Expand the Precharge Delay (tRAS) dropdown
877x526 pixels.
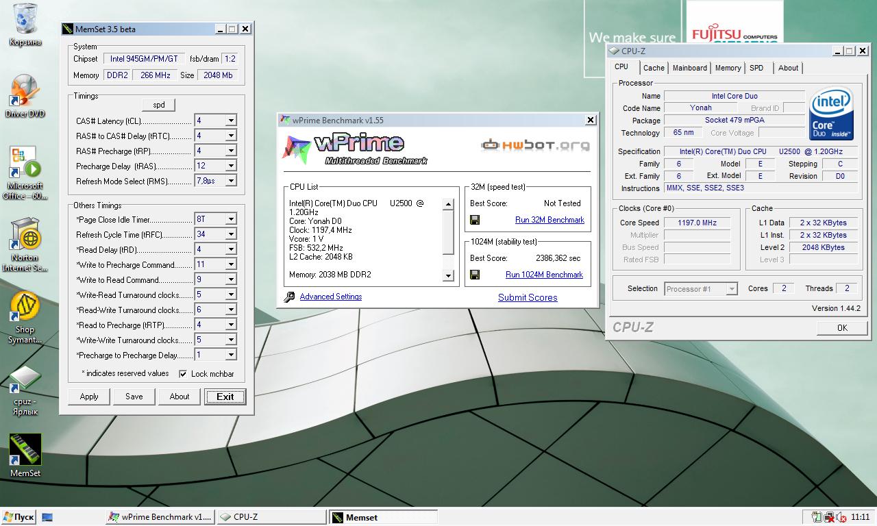[x=231, y=166]
